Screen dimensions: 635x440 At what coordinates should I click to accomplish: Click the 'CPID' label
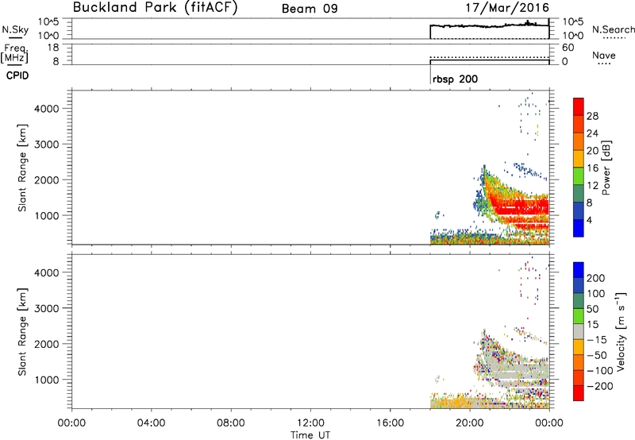tap(17, 75)
